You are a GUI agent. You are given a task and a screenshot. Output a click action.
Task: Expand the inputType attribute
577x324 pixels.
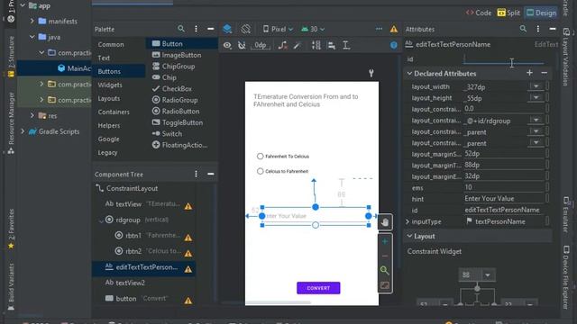[x=408, y=221]
